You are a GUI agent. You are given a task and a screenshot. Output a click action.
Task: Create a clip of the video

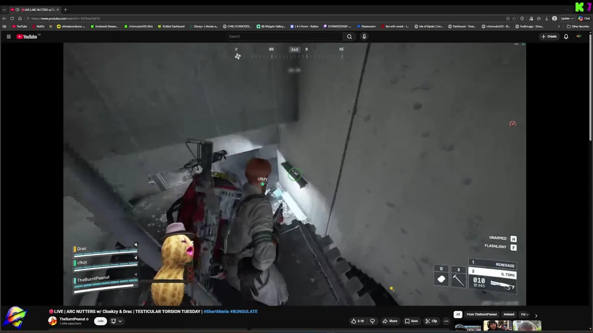click(431, 321)
